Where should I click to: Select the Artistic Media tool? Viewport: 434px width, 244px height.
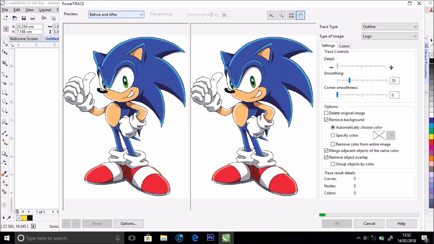pos(4,83)
